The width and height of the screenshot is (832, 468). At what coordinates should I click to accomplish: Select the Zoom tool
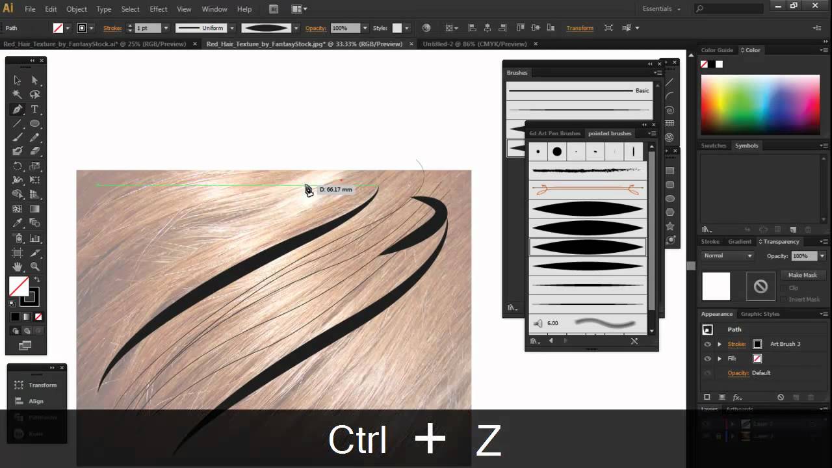34,266
